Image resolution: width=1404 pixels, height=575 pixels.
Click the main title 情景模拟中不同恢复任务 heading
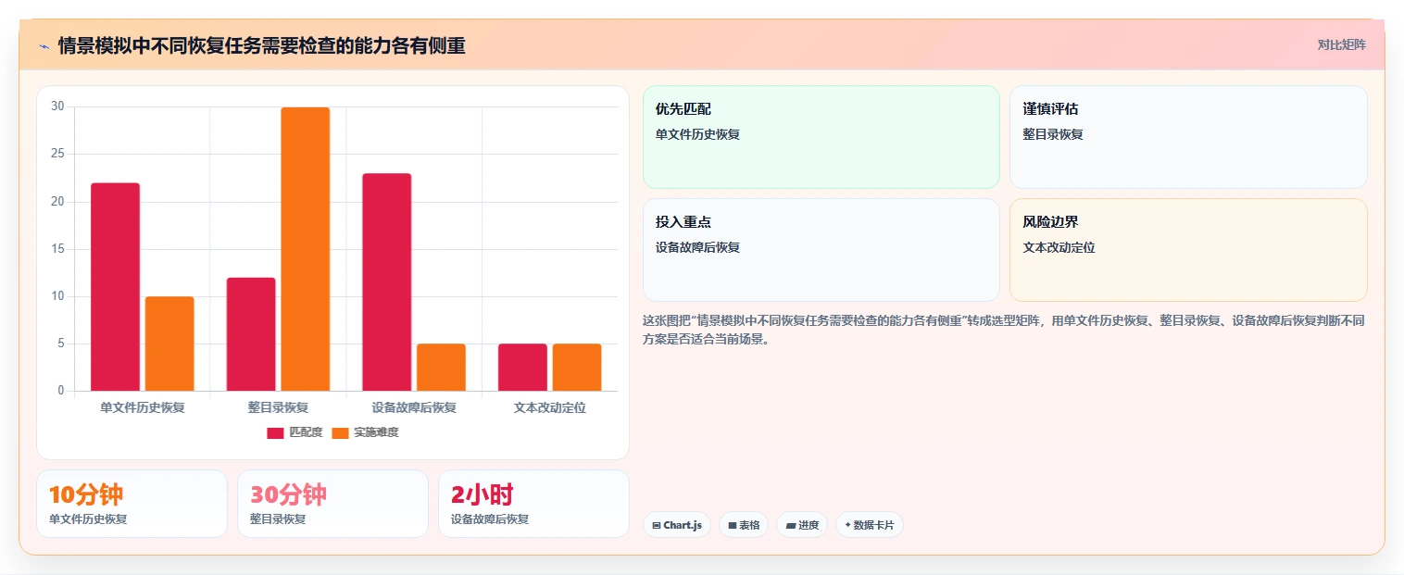click(x=261, y=45)
